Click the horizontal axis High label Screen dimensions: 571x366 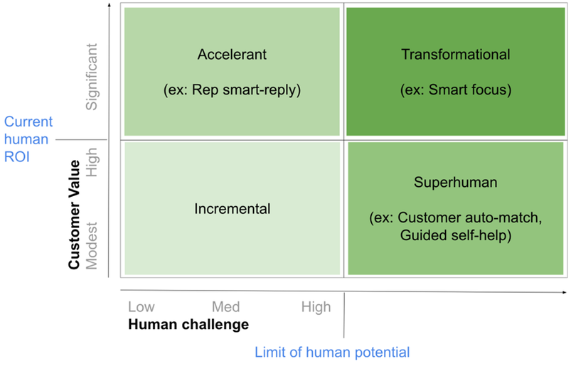(x=316, y=308)
